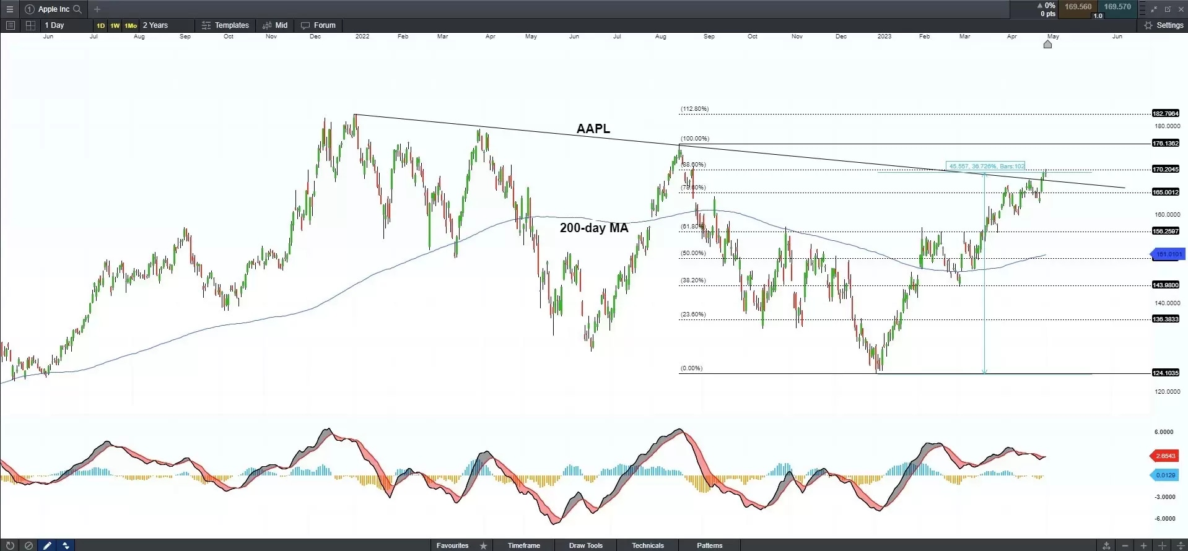Click the (100.00%) Fibonacci level label
The width and height of the screenshot is (1188, 551).
[x=694, y=139]
